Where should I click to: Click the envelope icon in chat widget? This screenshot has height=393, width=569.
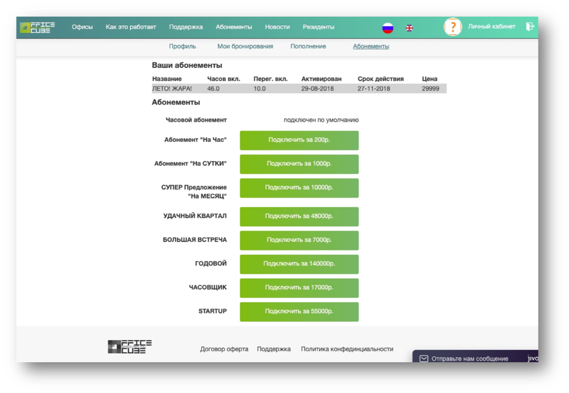pyautogui.click(x=424, y=359)
